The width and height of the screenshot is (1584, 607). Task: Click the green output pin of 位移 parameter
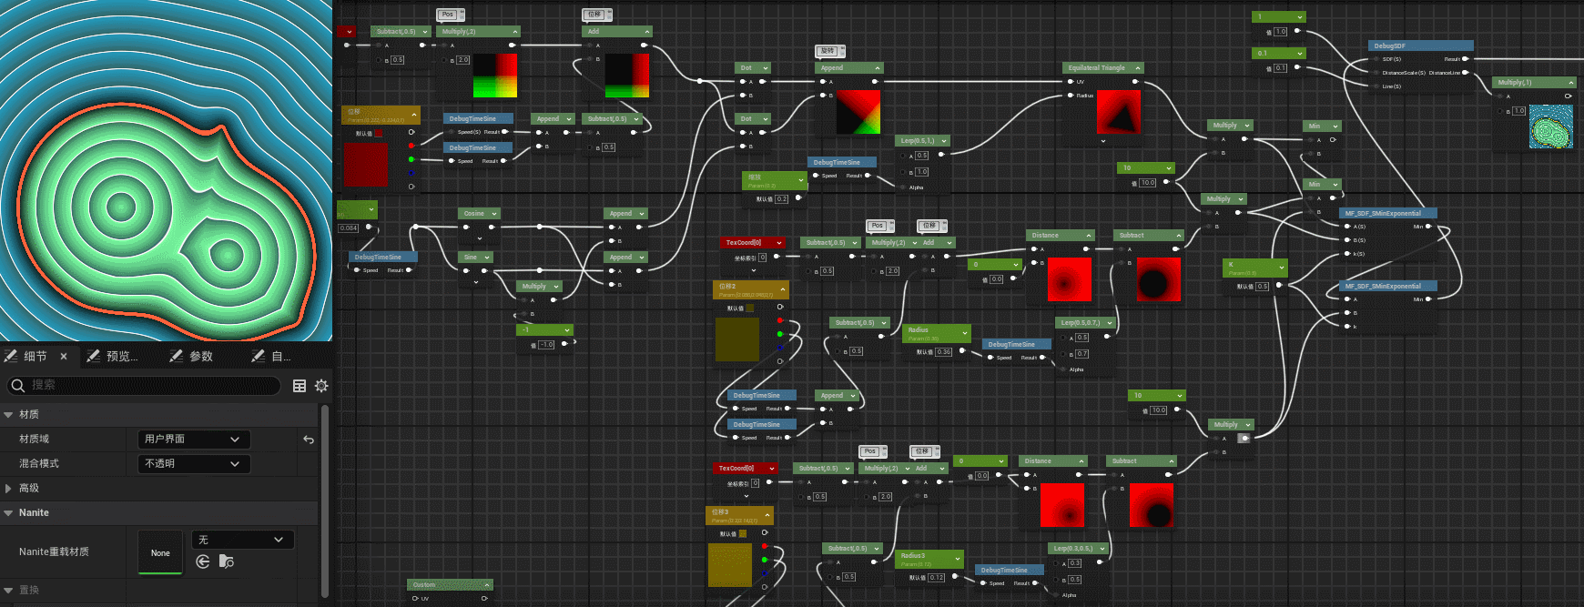pyautogui.click(x=411, y=159)
